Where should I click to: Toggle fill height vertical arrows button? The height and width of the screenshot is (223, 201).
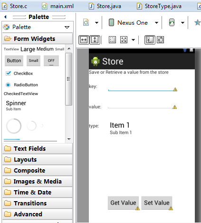pos(95,40)
